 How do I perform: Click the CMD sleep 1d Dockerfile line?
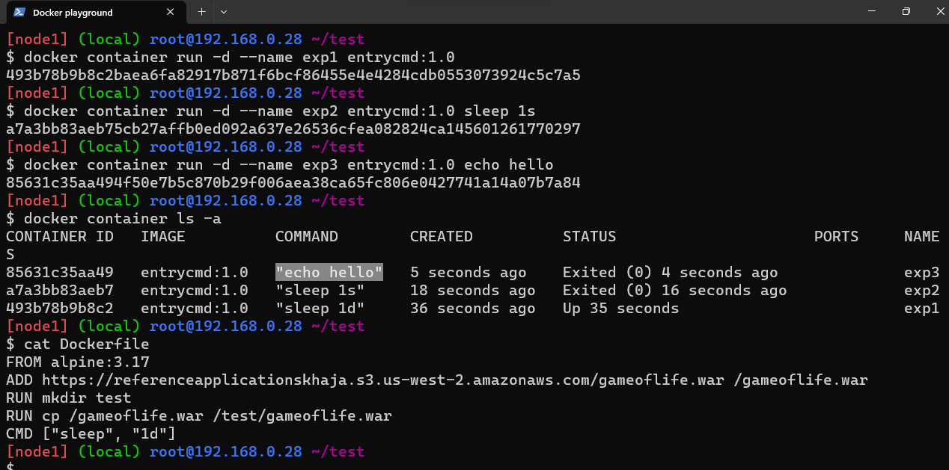click(90, 433)
